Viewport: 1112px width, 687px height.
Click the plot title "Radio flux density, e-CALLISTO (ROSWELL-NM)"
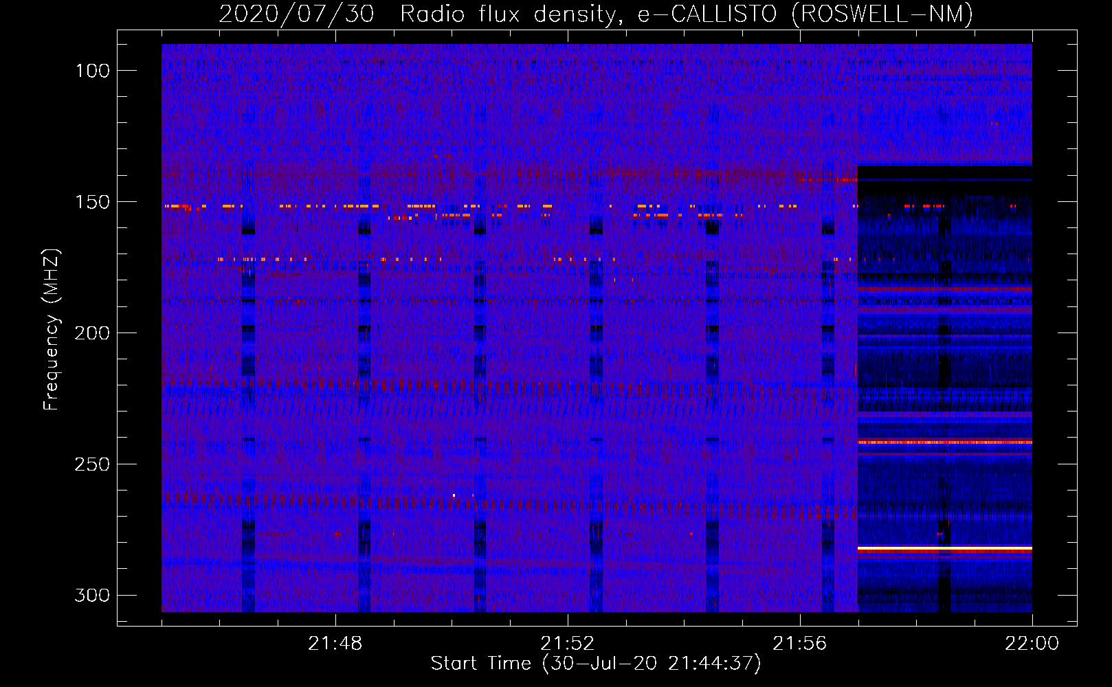(x=686, y=14)
